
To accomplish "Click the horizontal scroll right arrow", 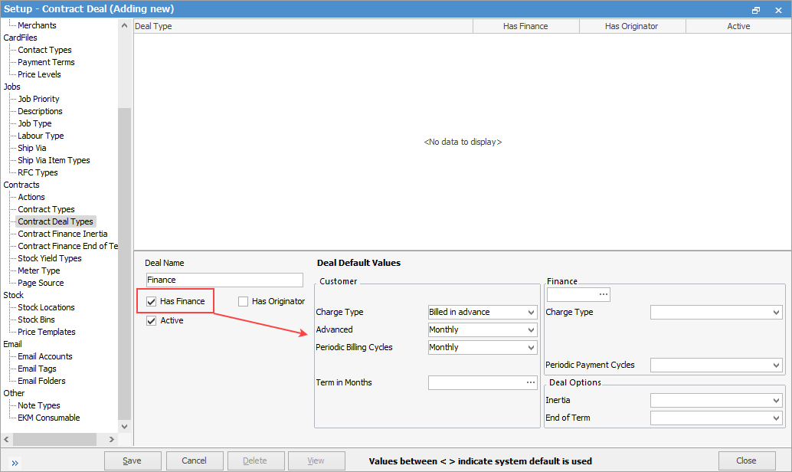I will (x=112, y=440).
